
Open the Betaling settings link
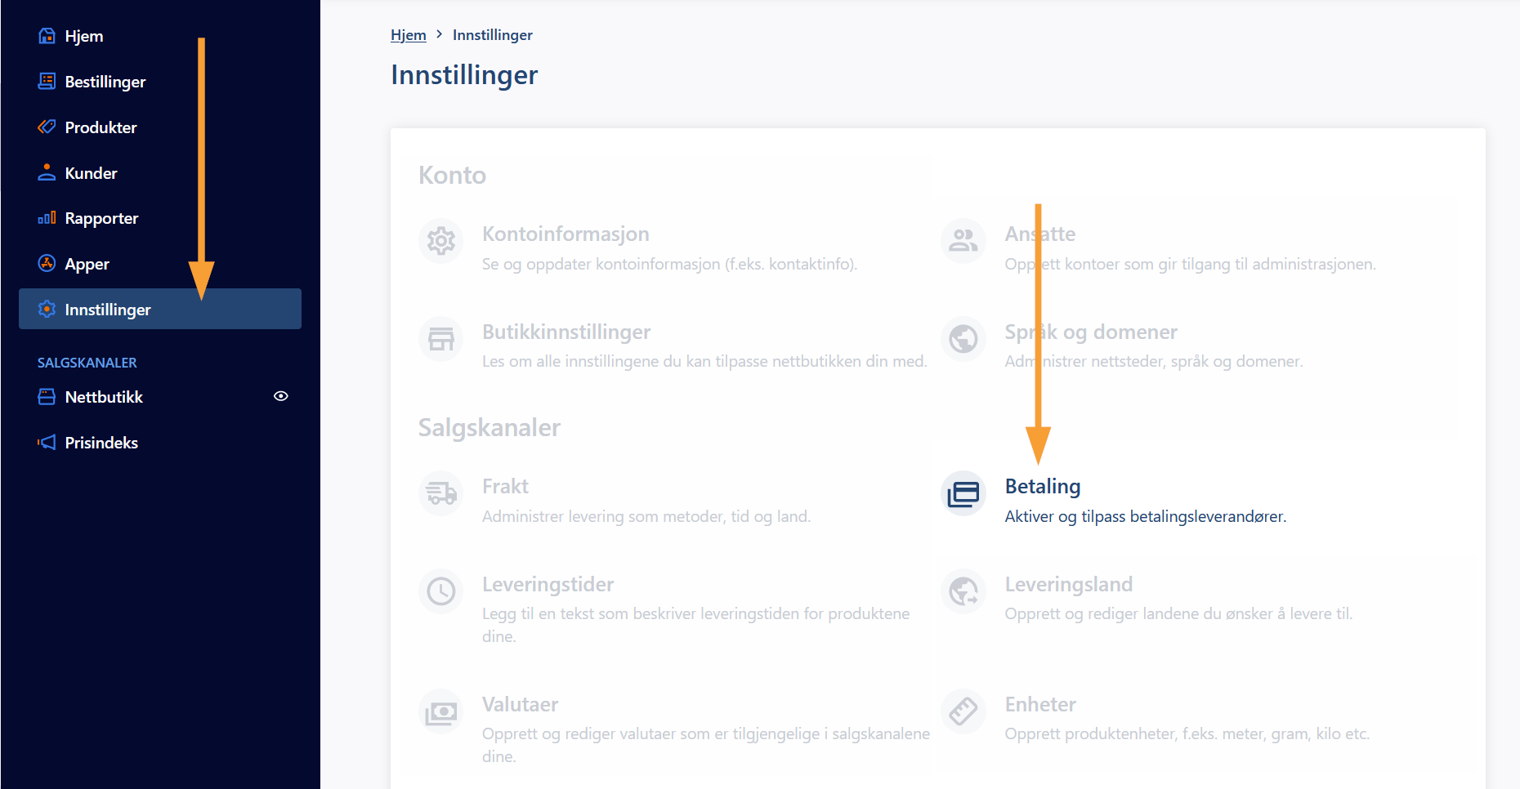point(1043,487)
